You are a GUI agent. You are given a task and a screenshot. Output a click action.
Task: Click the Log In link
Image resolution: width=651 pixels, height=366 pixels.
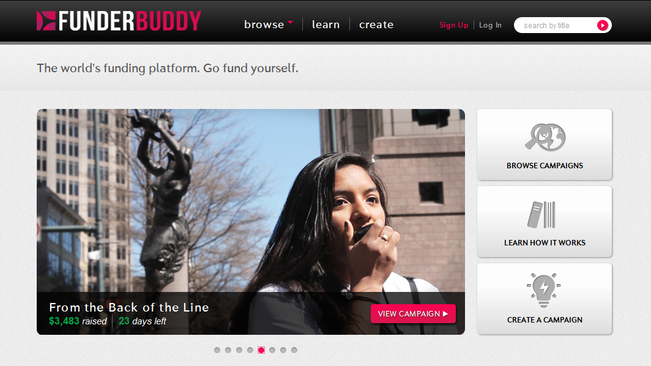[490, 25]
